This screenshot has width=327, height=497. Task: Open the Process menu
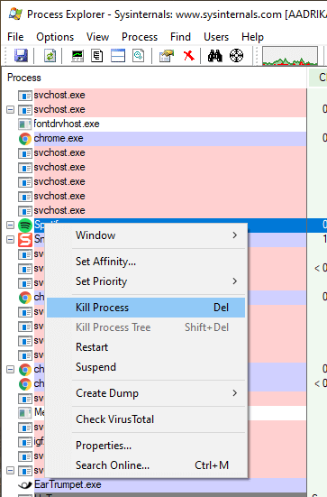coord(140,37)
